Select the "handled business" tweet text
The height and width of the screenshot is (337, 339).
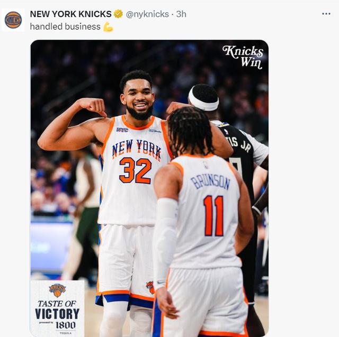[x=65, y=26]
